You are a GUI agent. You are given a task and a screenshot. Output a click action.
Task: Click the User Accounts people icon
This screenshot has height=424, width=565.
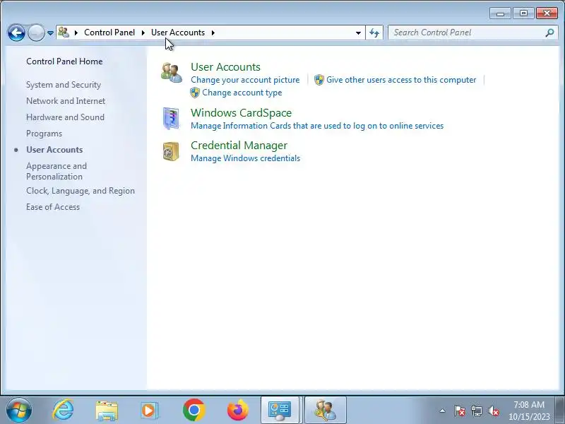coord(171,73)
